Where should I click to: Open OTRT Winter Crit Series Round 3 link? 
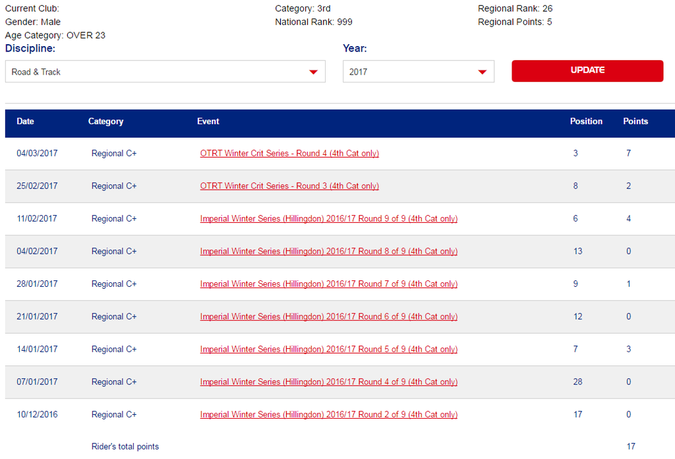[289, 186]
